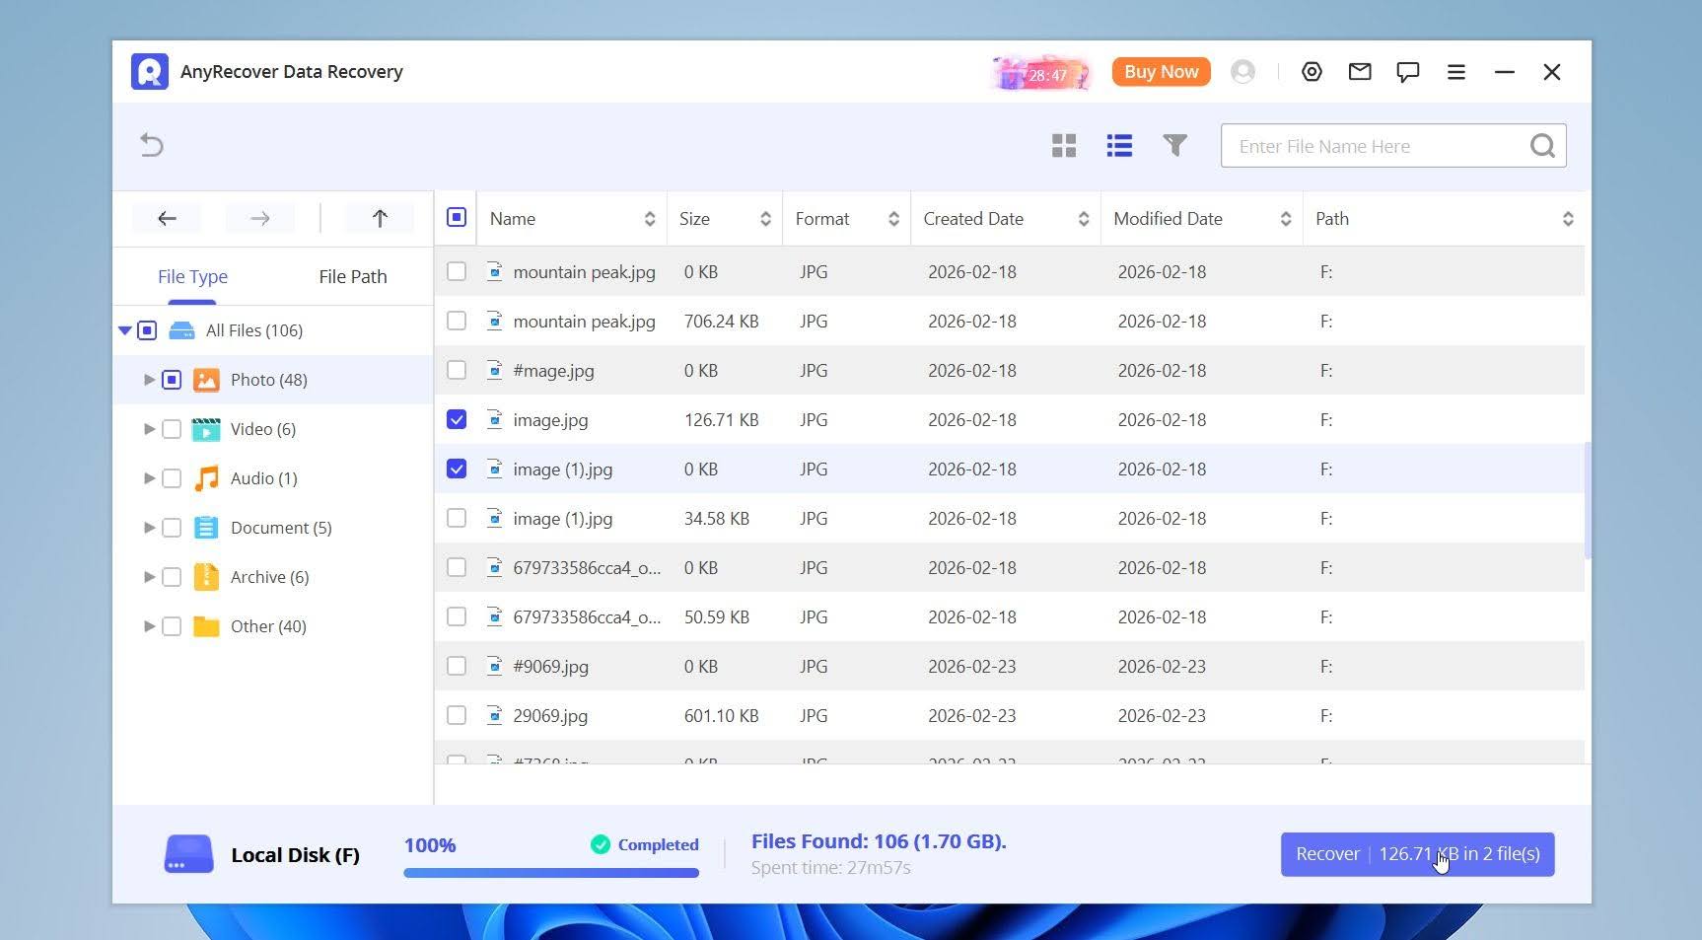The height and width of the screenshot is (940, 1702).
Task: Toggle the select-all header checkbox
Action: click(457, 217)
